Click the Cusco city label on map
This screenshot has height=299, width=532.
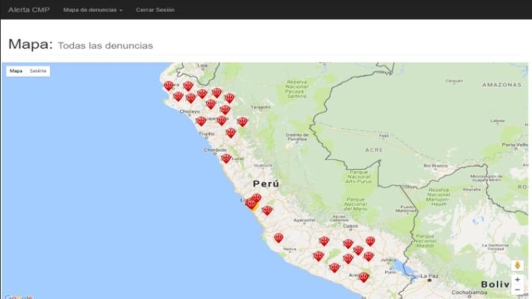point(350,226)
